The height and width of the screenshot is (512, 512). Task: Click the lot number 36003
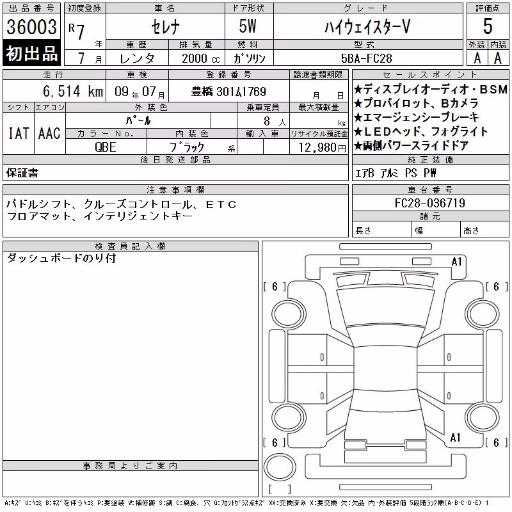[31, 27]
